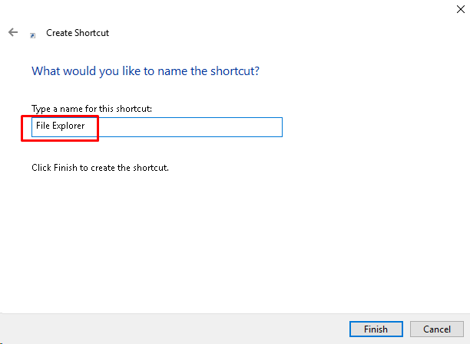The height and width of the screenshot is (344, 470).
Task: Close the Create Shortcut dialog
Action: tap(461, 9)
